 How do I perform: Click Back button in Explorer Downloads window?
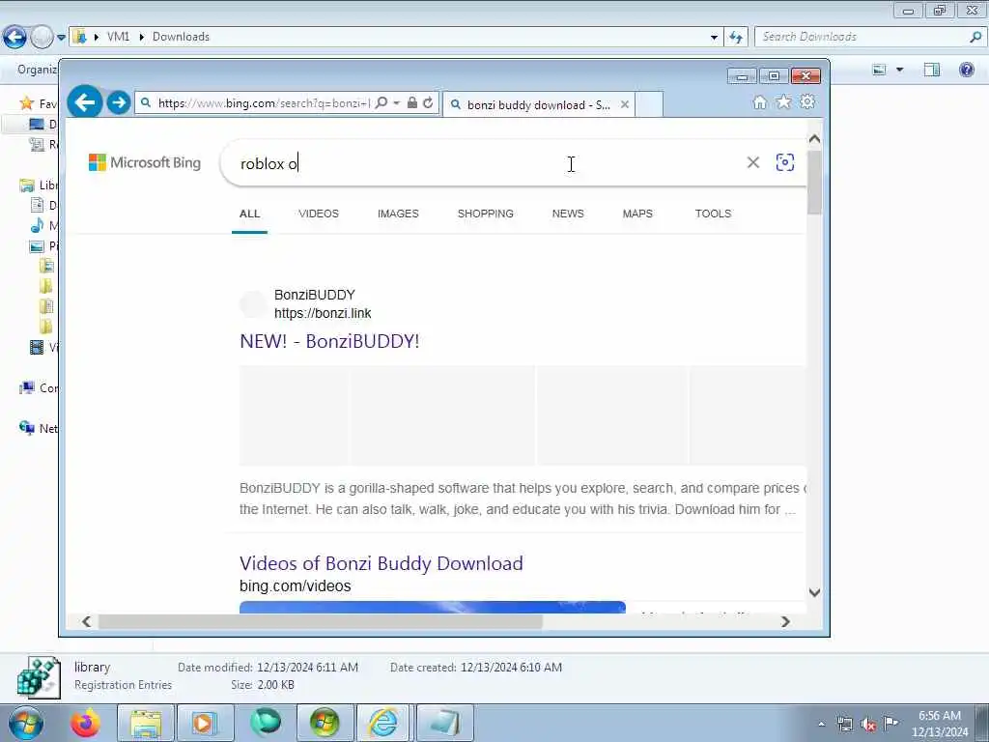point(14,38)
